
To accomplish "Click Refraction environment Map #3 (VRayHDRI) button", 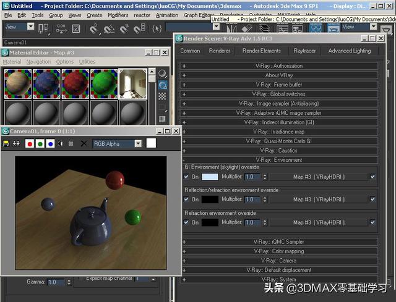I will (319, 222).
